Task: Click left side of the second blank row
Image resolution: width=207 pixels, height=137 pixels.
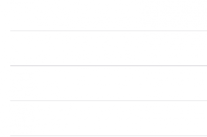Action: click(27, 48)
